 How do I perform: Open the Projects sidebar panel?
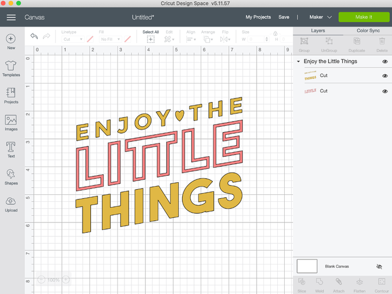pyautogui.click(x=11, y=95)
